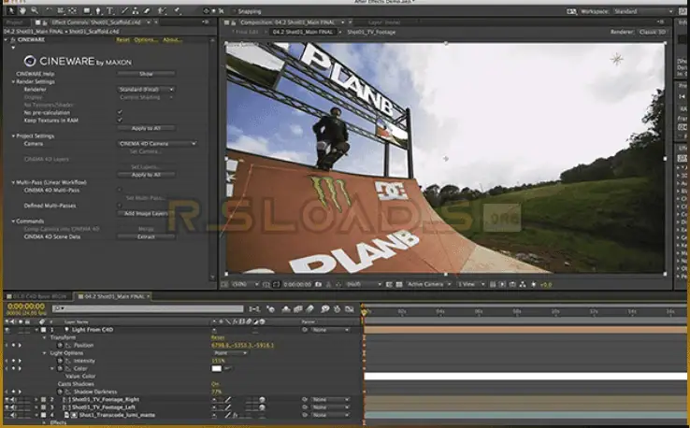Collapse the Commands section
The width and height of the screenshot is (690, 428).
tap(13, 221)
